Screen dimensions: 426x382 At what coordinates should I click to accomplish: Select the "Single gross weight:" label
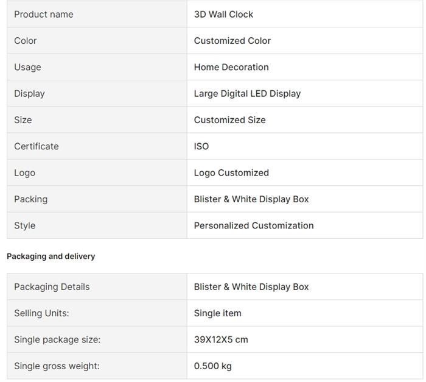pyautogui.click(x=57, y=366)
